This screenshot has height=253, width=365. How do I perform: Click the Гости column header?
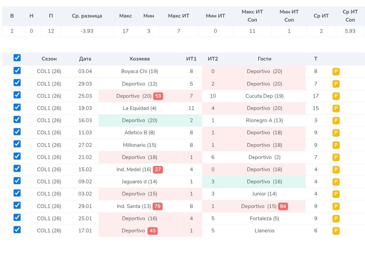[x=264, y=59]
